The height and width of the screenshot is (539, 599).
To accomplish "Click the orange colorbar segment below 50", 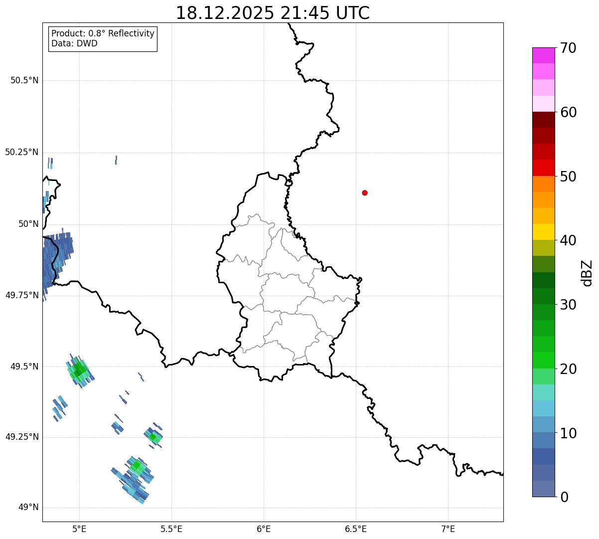I will click(543, 184).
